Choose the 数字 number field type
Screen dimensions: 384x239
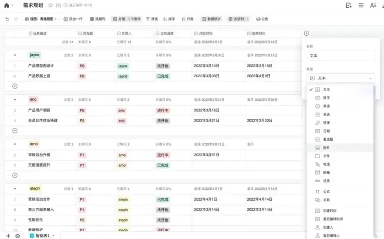340,98
